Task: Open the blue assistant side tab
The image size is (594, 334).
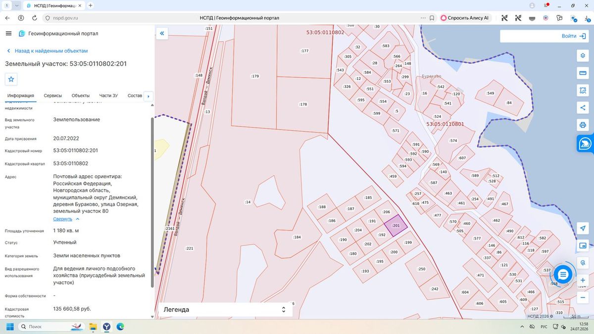Action: (x=586, y=143)
